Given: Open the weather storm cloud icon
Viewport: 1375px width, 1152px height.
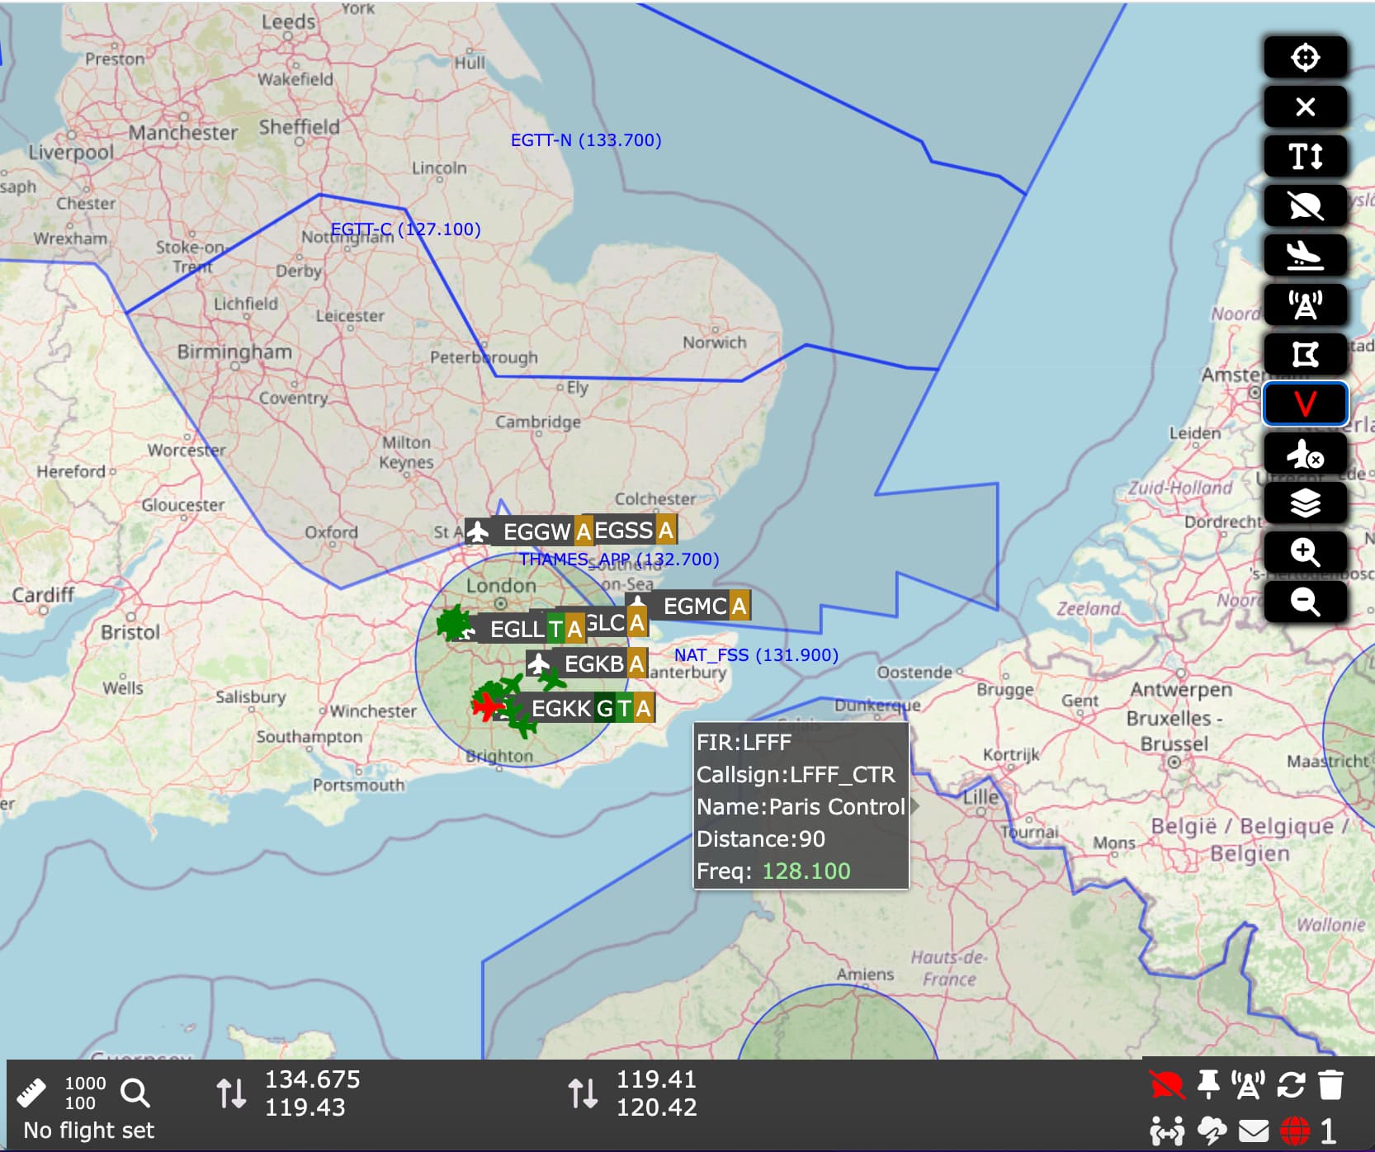Looking at the screenshot, I should [1212, 1131].
